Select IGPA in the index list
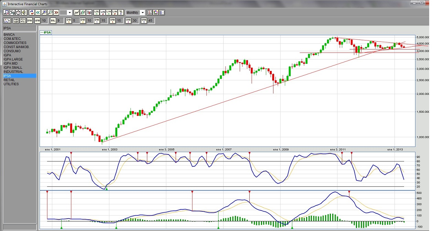 (19, 55)
